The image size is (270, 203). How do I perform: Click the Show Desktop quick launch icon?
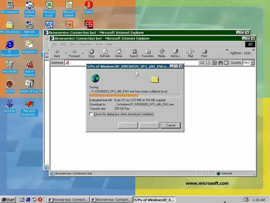pyautogui.click(x=22, y=200)
